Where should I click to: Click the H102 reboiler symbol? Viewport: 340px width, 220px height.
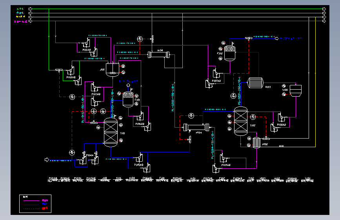point(256,143)
